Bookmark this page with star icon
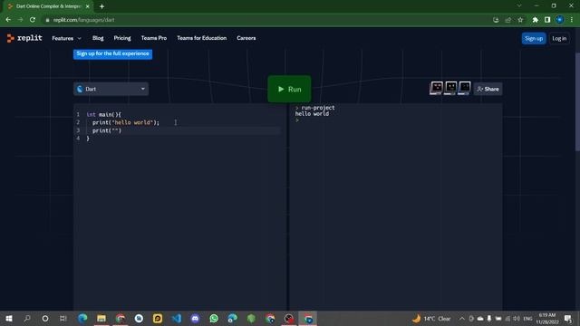The height and width of the screenshot is (326, 580). click(x=520, y=20)
